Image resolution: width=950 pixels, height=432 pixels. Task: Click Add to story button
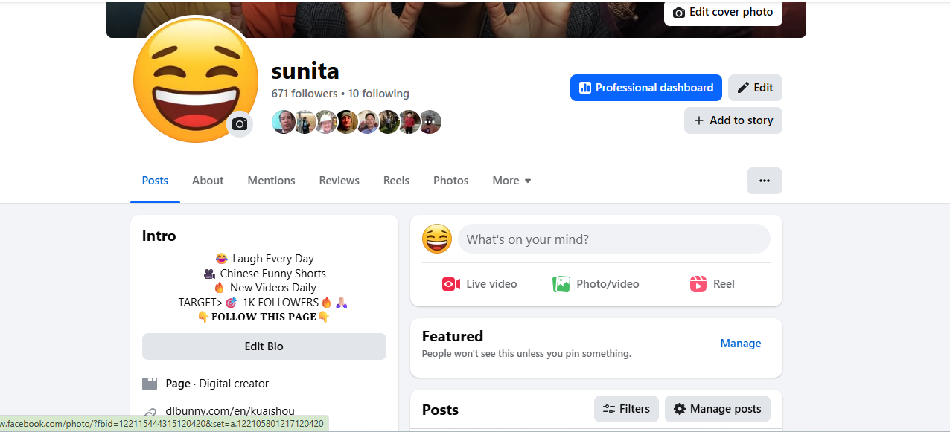pos(733,120)
